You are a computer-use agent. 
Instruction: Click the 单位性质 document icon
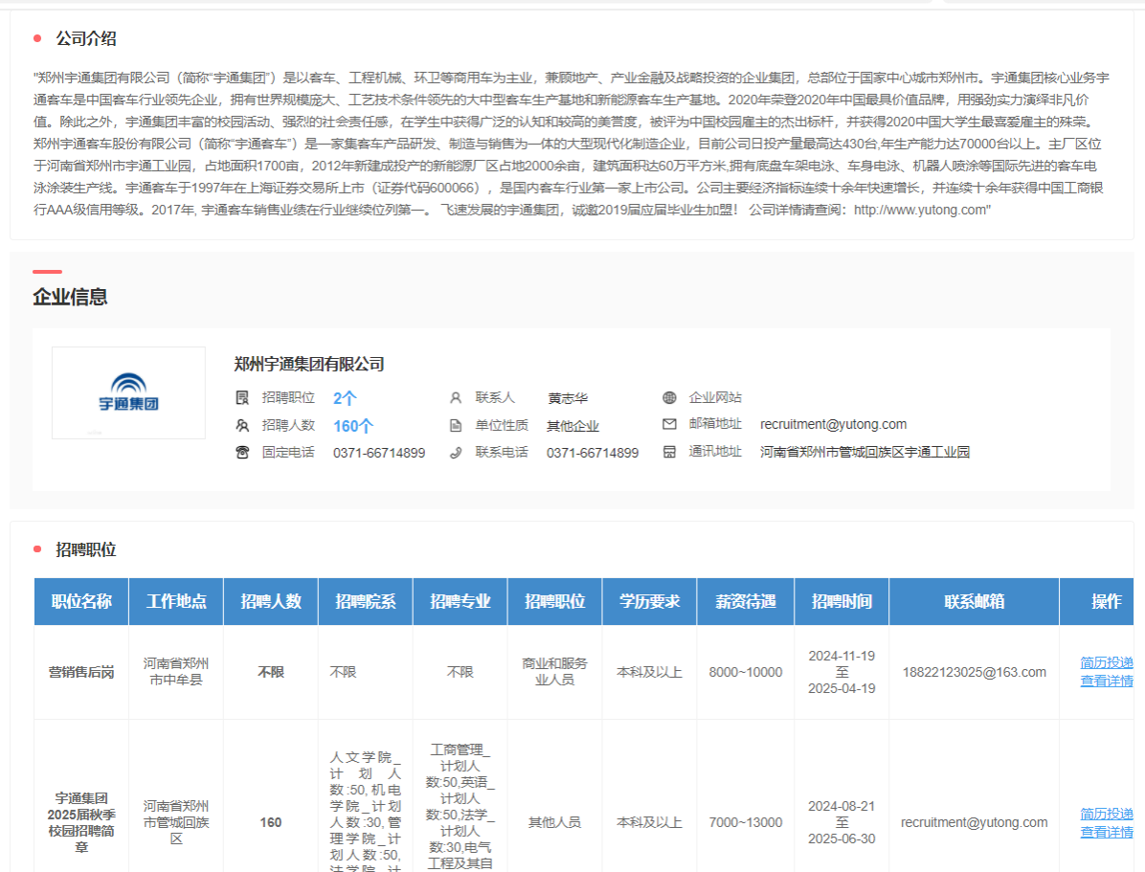click(x=456, y=425)
